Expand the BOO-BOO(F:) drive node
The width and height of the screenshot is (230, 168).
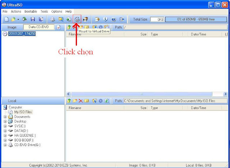[5, 140]
